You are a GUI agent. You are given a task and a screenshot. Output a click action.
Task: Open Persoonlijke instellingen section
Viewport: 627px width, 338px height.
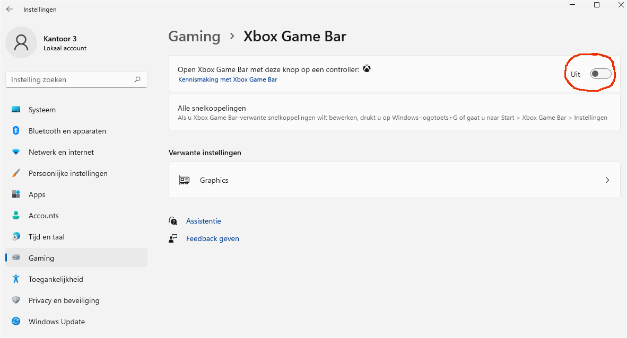click(76, 173)
